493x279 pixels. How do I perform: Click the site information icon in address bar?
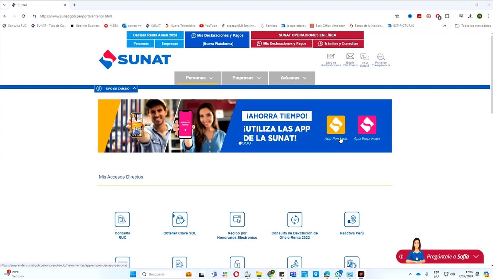[34, 16]
